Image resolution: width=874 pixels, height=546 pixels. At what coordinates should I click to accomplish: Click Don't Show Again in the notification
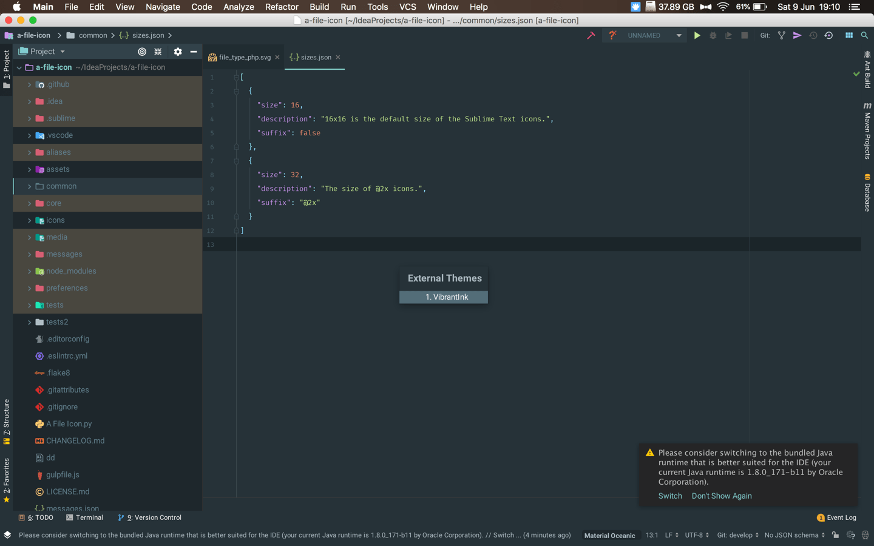pyautogui.click(x=722, y=496)
